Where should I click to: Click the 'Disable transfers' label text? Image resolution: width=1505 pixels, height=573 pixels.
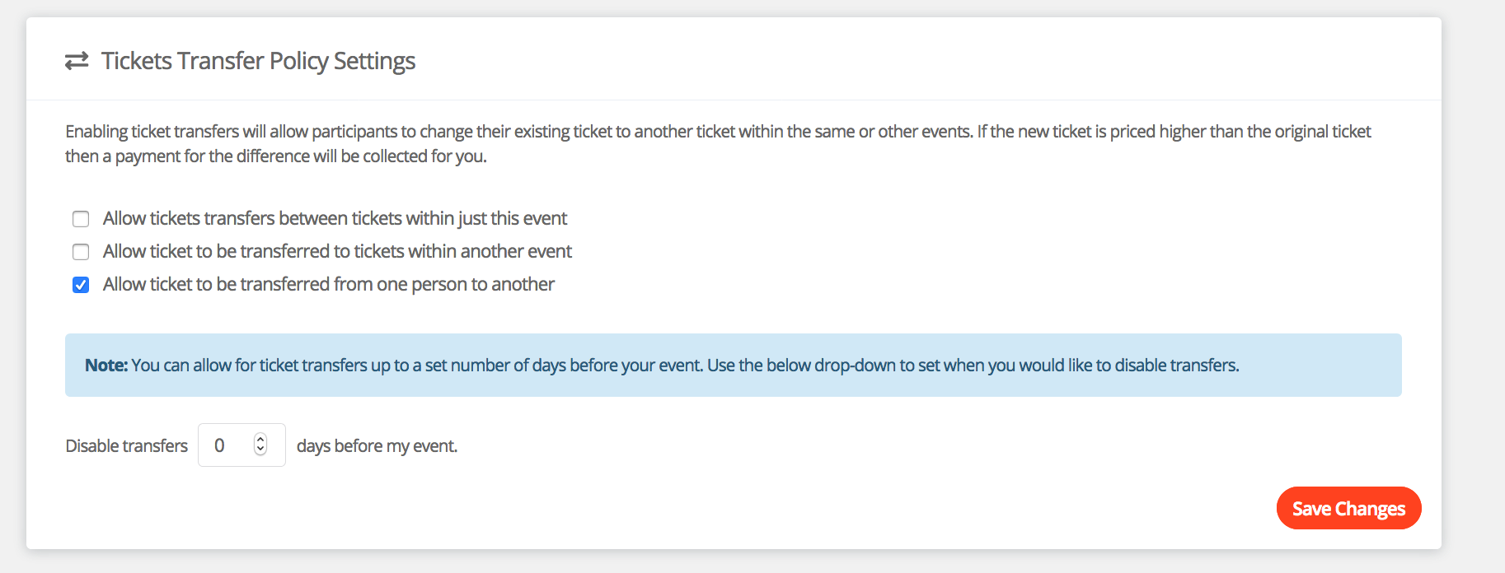click(x=126, y=445)
